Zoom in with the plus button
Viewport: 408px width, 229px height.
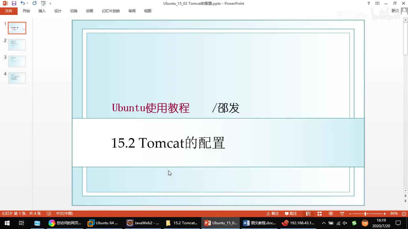385,214
